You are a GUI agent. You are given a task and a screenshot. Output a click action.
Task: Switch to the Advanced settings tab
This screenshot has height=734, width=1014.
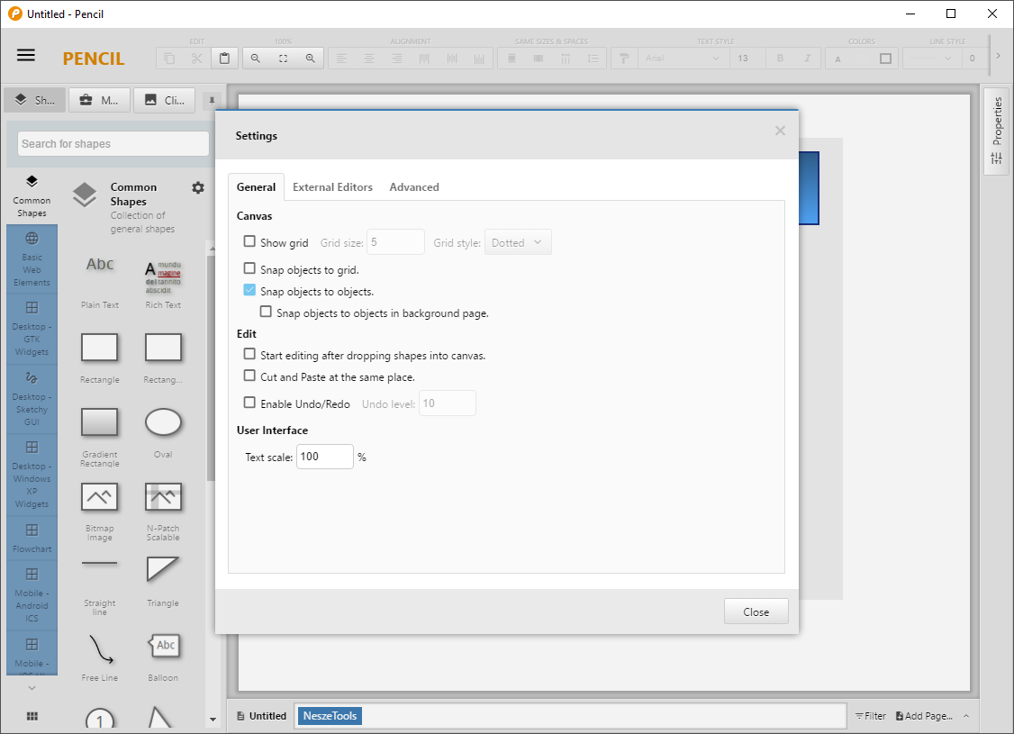pos(414,187)
